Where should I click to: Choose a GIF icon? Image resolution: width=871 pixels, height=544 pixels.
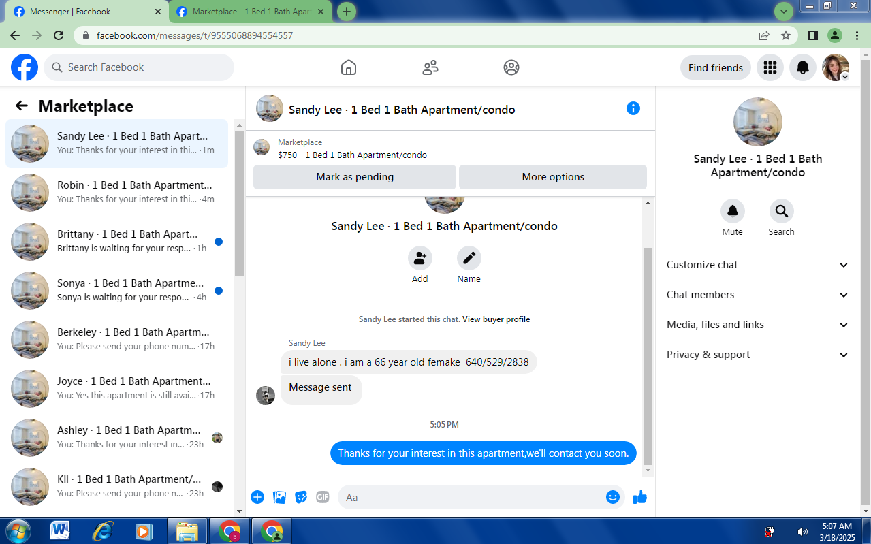[x=323, y=497]
